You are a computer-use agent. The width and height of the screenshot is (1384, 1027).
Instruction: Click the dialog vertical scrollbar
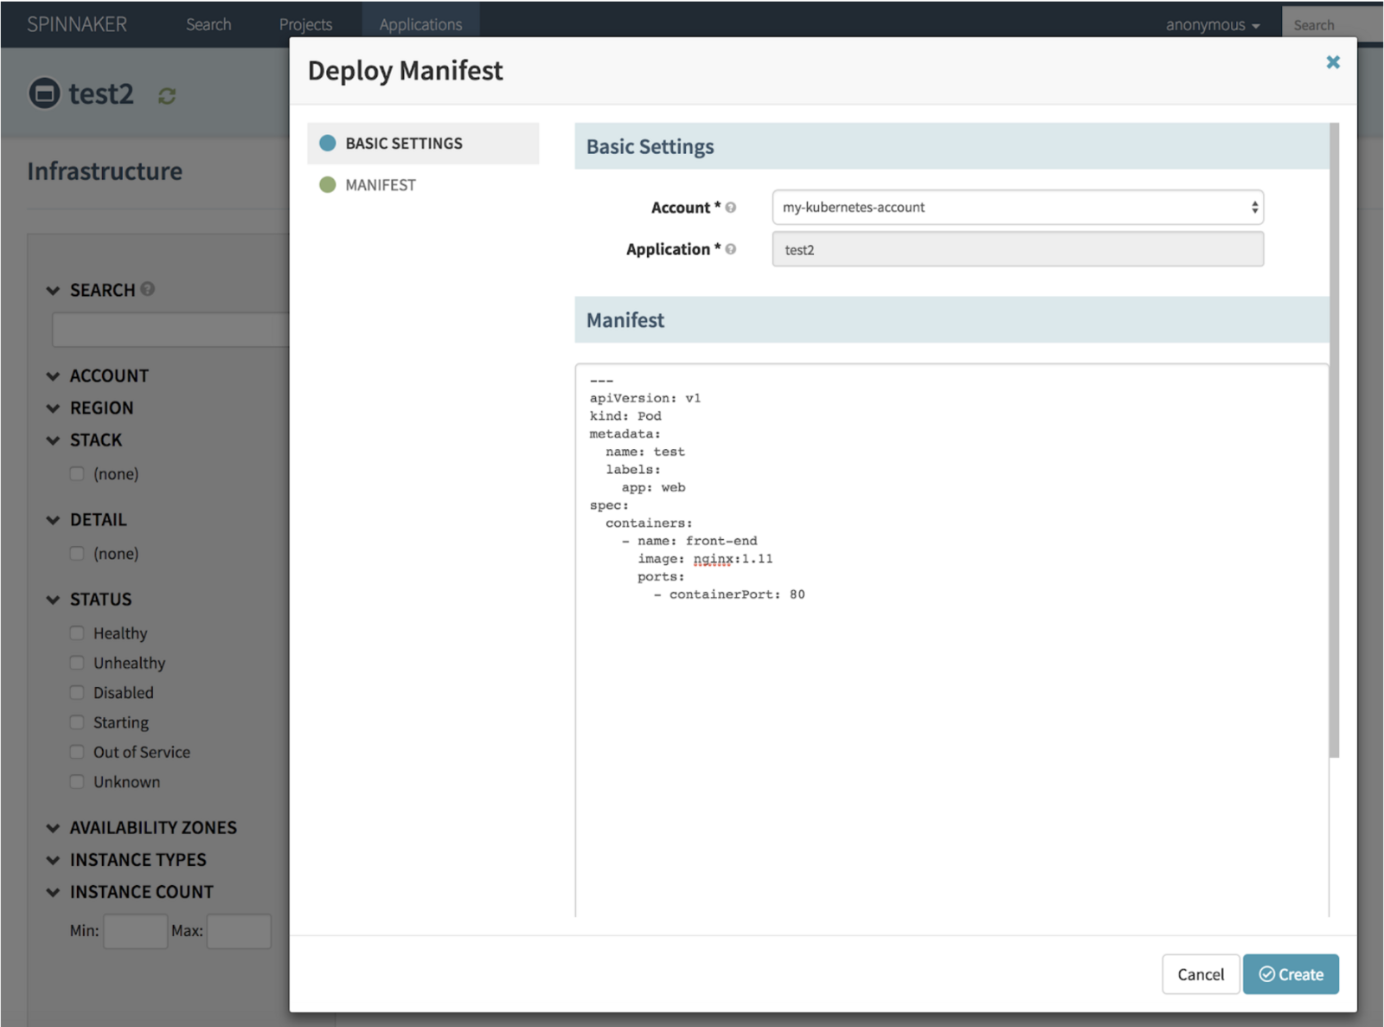[1334, 441]
